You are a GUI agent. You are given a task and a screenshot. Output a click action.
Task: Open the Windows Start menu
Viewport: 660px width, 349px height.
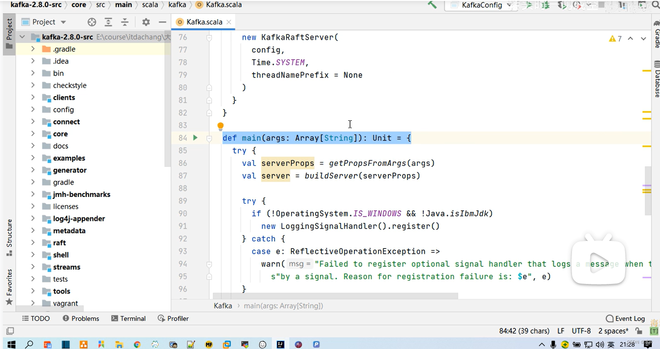[11, 344]
